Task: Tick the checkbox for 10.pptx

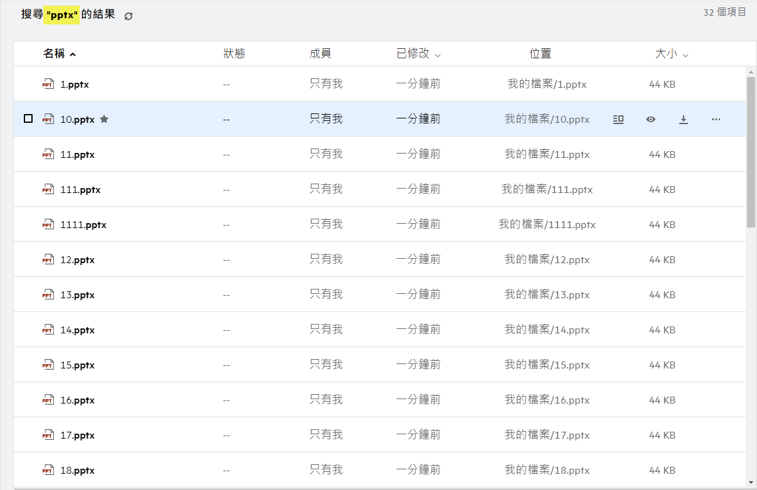Action: click(x=28, y=118)
